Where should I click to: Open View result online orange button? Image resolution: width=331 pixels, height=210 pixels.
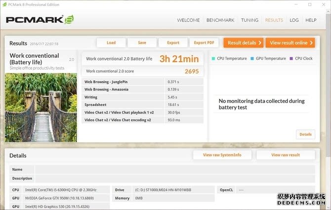(290, 43)
